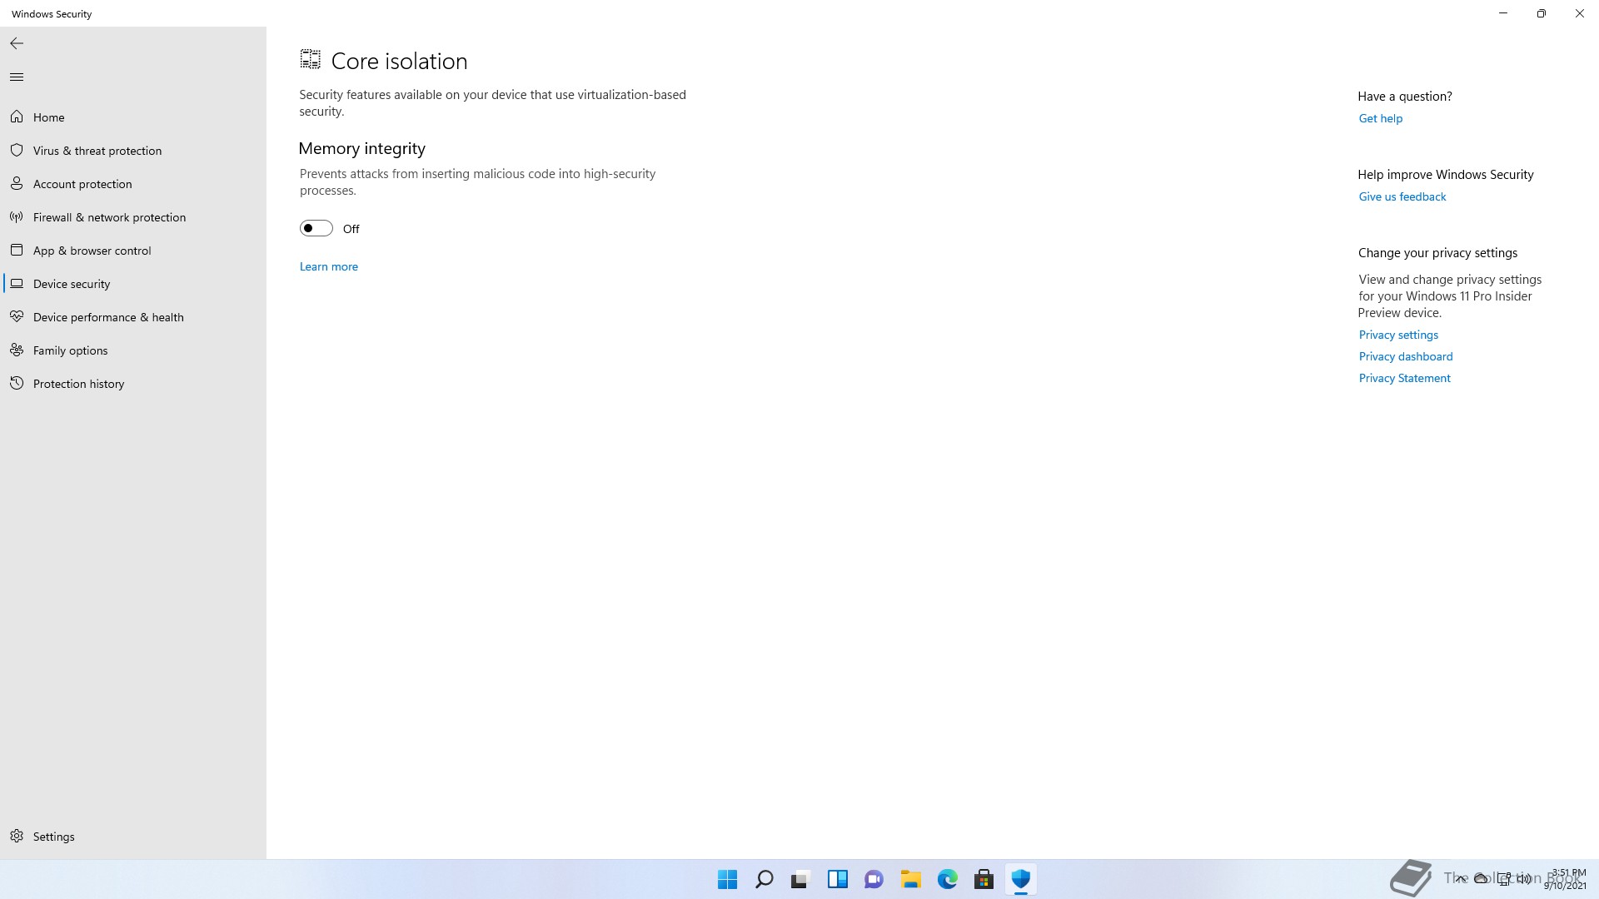Open Family options page
The image size is (1599, 899).
[133, 350]
